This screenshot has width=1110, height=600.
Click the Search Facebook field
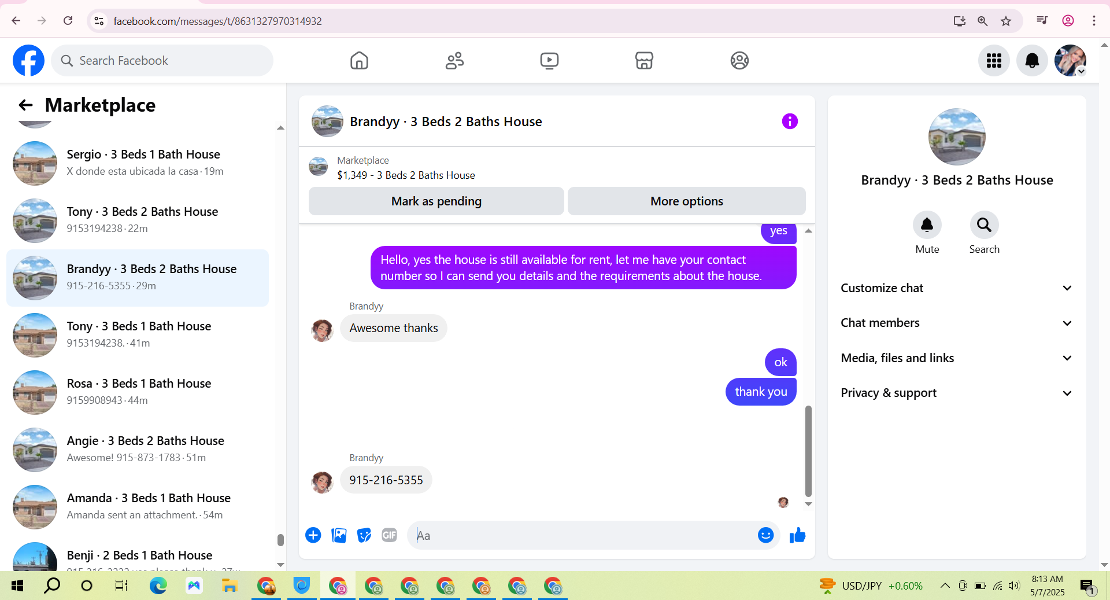(162, 60)
